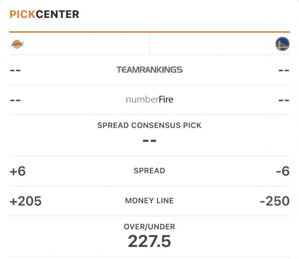This screenshot has height=259, width=299.
Task: Click Warriors TeamRankings dash placeholder
Action: click(284, 70)
